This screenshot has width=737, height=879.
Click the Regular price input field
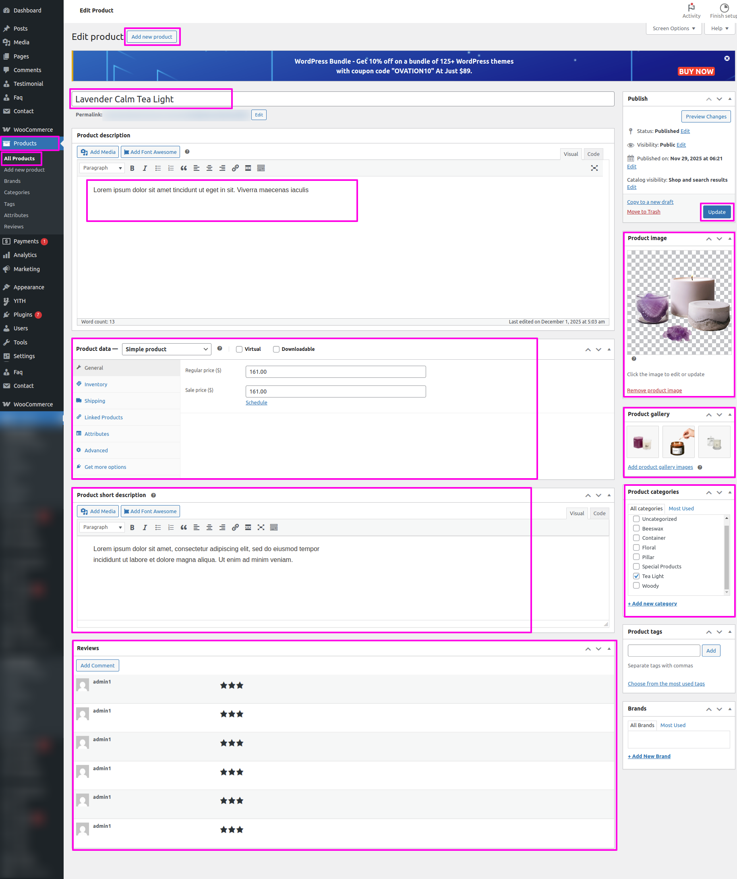[335, 372]
